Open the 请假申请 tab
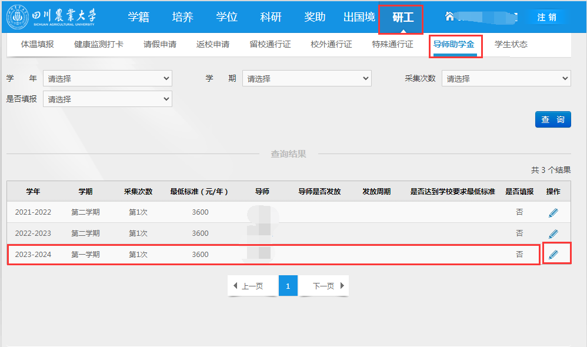This screenshot has width=587, height=347. click(x=160, y=44)
